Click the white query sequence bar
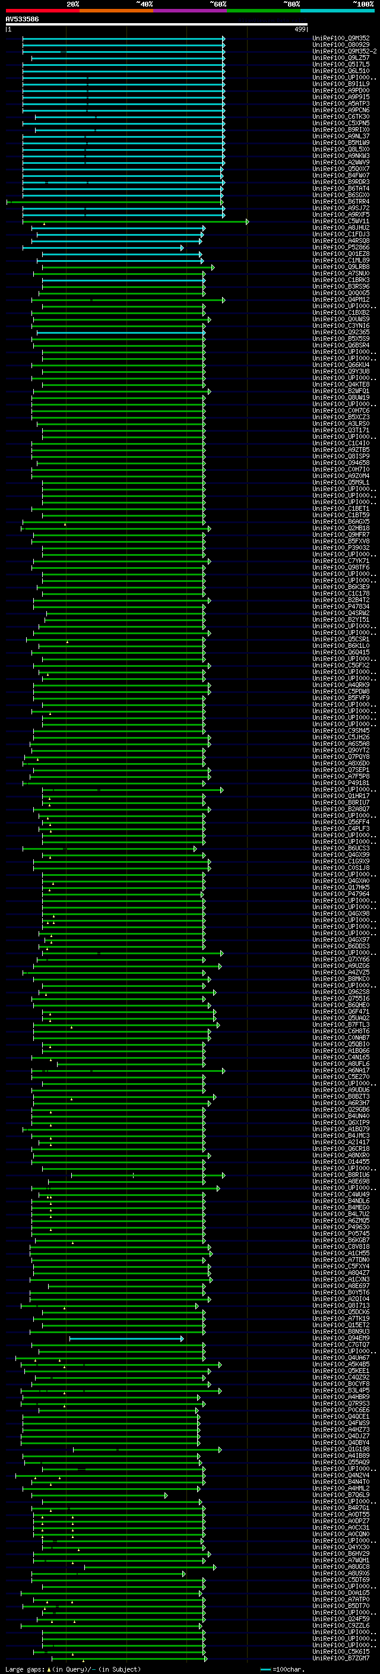 click(x=157, y=25)
